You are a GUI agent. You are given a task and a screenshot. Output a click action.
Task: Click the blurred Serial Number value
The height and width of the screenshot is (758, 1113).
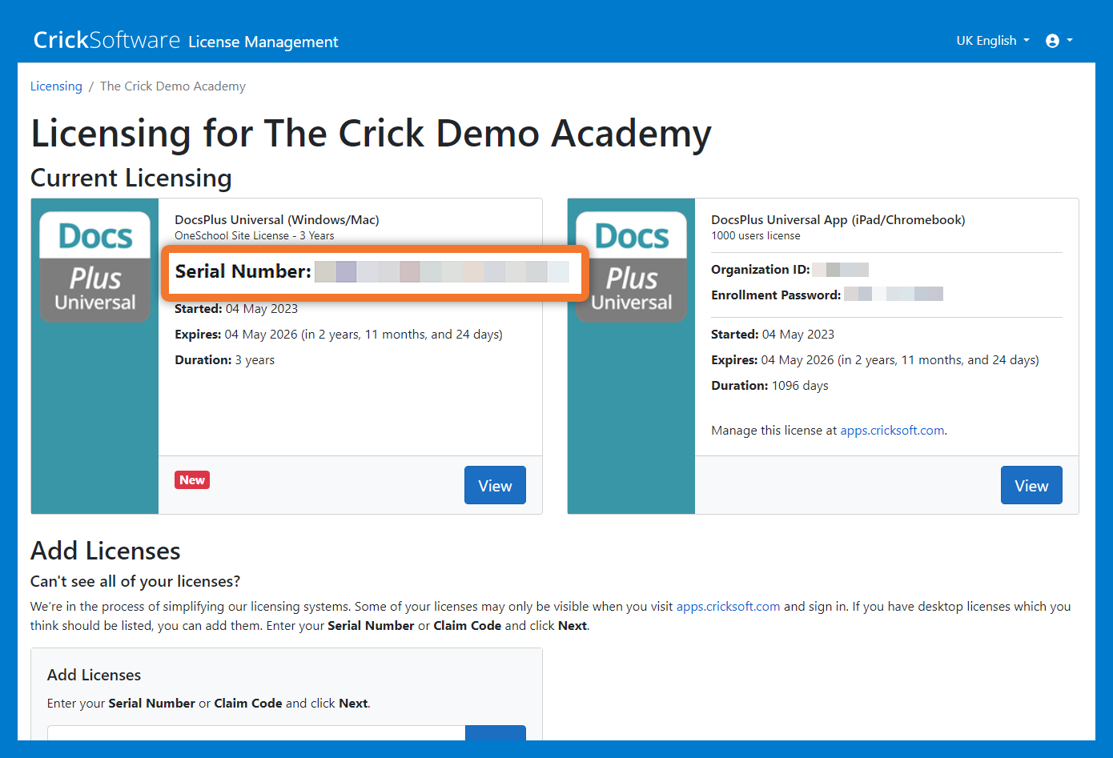click(441, 272)
